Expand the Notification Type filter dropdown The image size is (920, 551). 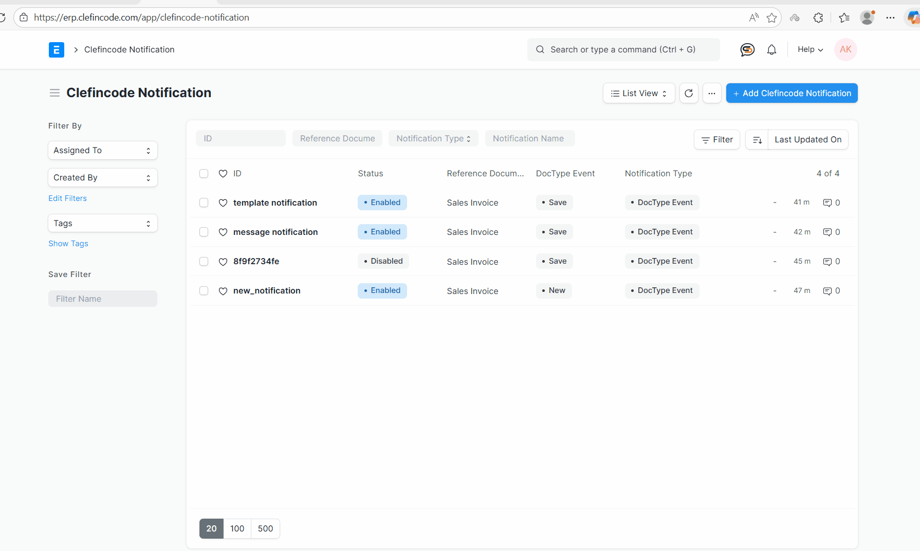click(433, 138)
